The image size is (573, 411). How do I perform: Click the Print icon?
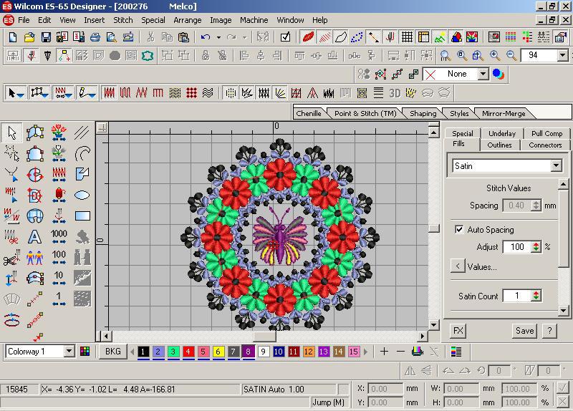(95, 37)
